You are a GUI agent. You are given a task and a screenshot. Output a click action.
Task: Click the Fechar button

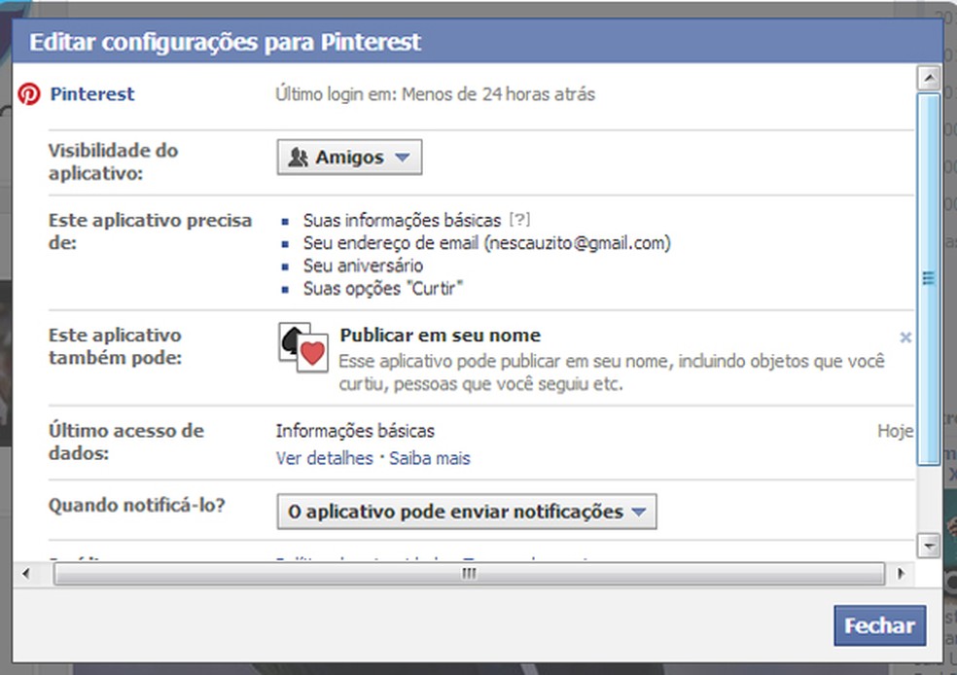[x=879, y=625]
